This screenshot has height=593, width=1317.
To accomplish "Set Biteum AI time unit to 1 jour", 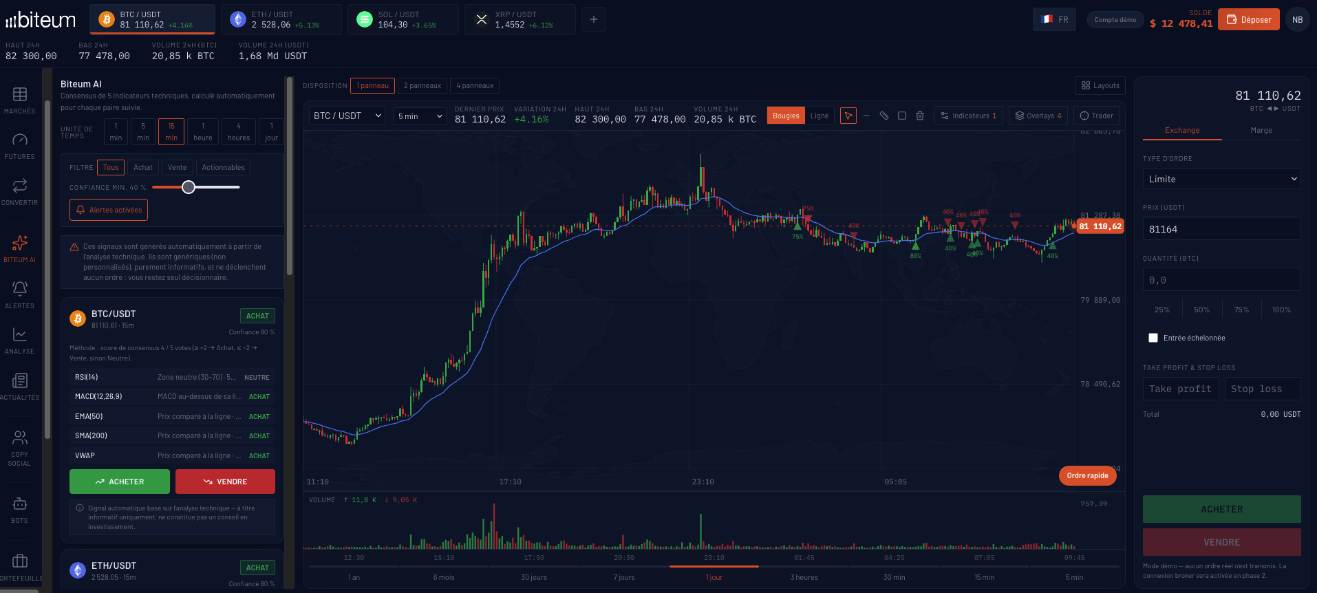I will [272, 132].
